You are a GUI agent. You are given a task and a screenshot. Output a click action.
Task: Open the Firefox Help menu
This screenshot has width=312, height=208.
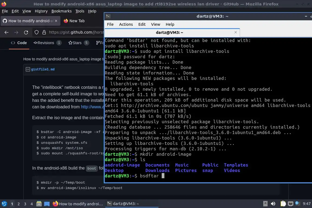(x=92, y=11)
